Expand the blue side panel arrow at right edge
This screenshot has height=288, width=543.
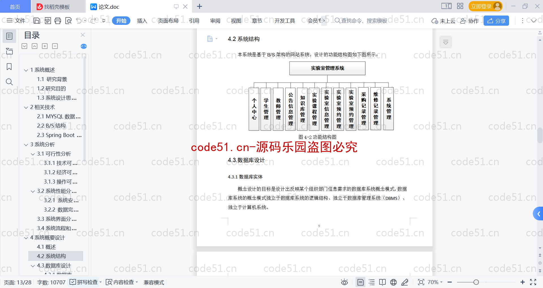pos(538,214)
